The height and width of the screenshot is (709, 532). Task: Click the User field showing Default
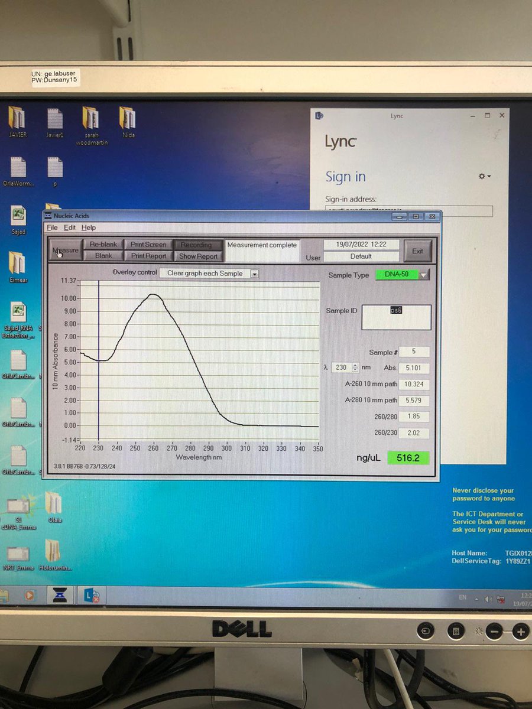click(x=361, y=256)
